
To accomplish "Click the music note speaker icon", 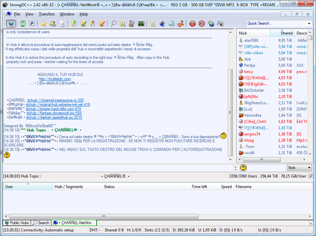I will coord(220,24).
